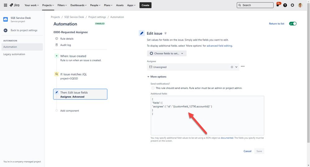Image resolution: width=310 pixels, height=167 pixels.
Task: Expand the Assignee Unassigned dropdown
Action: (x=236, y=67)
